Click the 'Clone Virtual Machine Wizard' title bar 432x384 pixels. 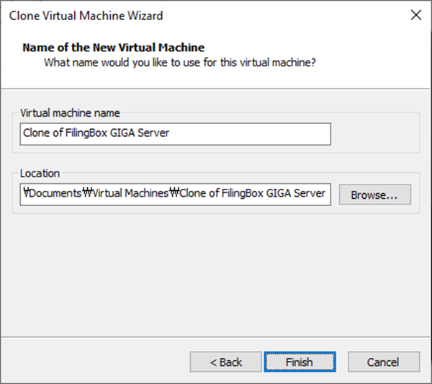pyautogui.click(x=86, y=15)
